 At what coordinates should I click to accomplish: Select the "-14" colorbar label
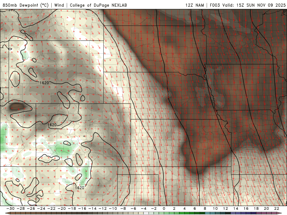[x=93, y=209]
